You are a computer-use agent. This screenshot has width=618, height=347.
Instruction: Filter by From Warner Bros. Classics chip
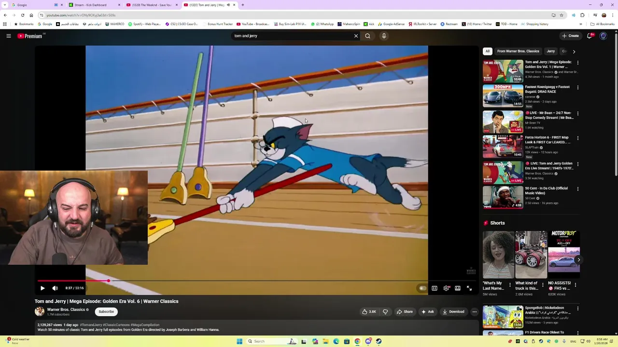[518, 51]
